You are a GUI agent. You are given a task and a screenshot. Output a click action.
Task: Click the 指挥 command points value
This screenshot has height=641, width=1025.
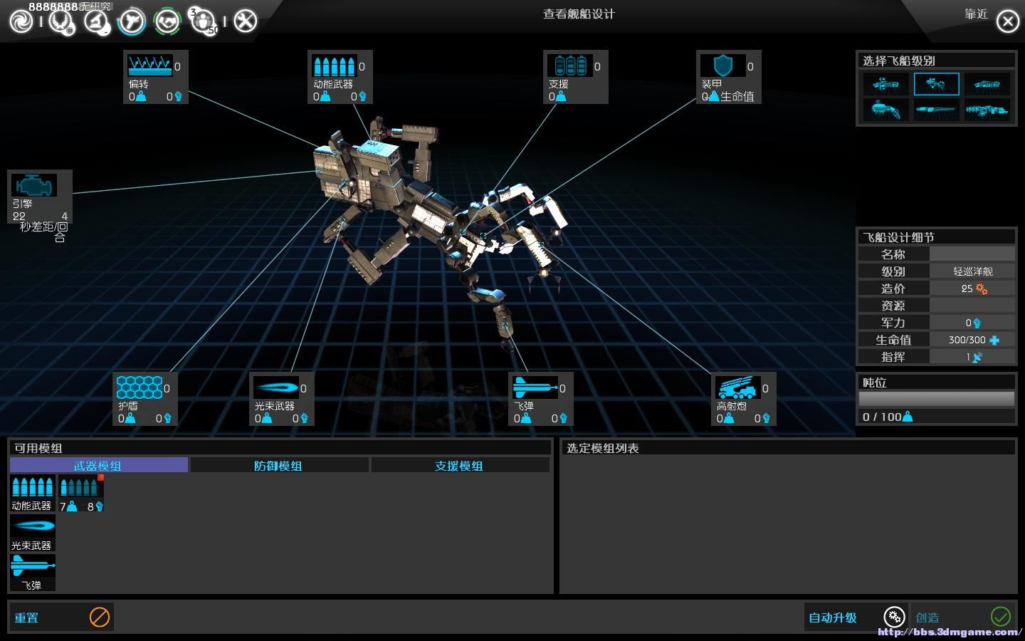pos(972,357)
